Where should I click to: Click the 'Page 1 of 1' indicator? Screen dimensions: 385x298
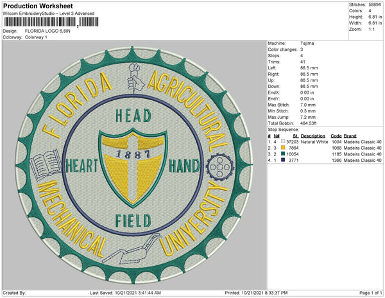click(x=371, y=293)
